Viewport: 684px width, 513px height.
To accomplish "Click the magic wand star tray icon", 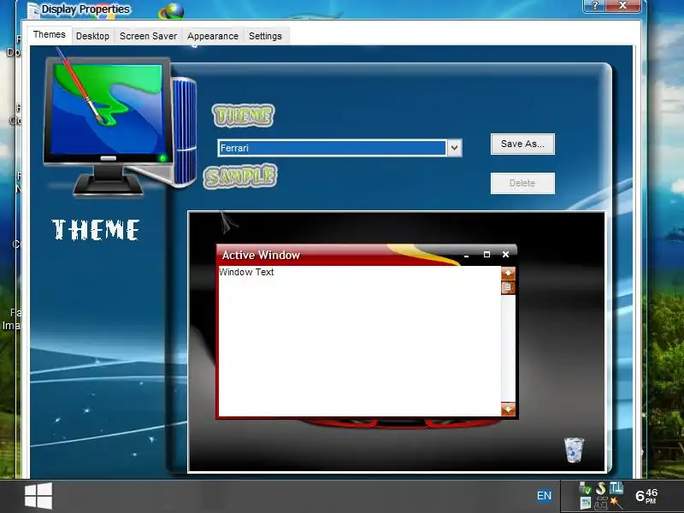I will click(x=616, y=503).
